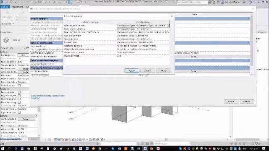The image size is (269, 151).
Task: Click the upper Editar button in energy settings
Action: [194, 57]
